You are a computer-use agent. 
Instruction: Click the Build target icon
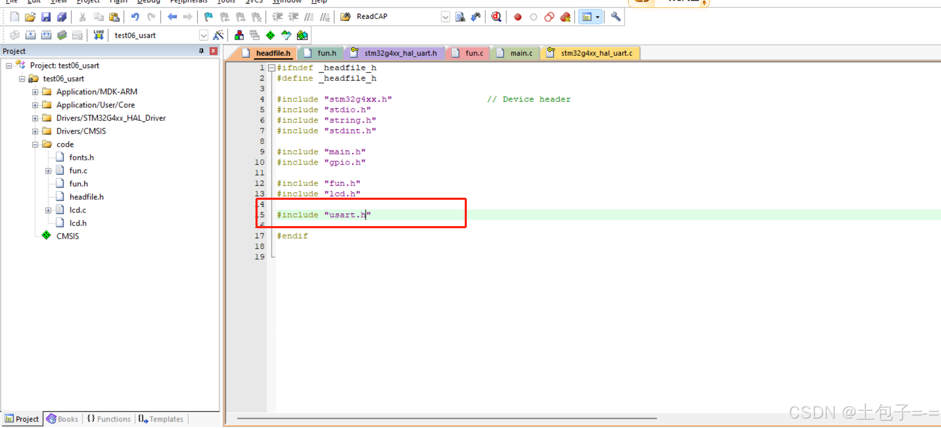click(30, 35)
